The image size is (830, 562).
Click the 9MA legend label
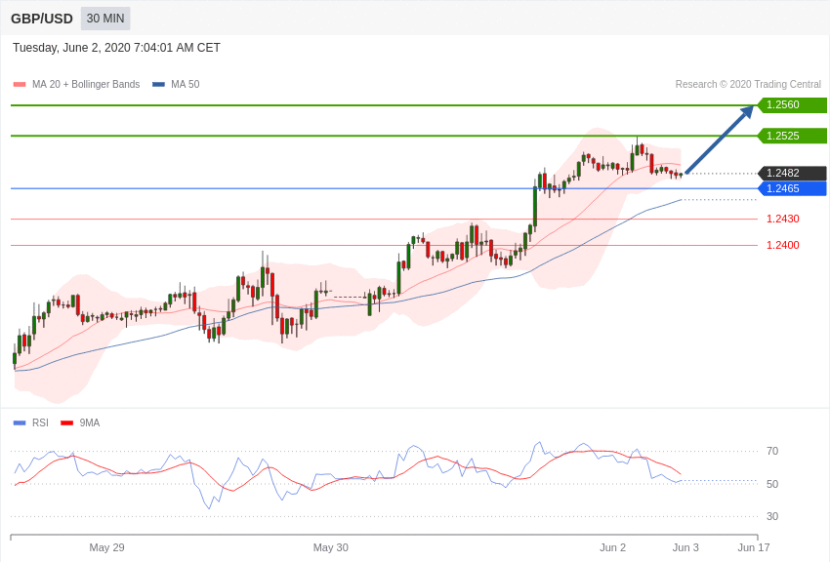pyautogui.click(x=90, y=422)
